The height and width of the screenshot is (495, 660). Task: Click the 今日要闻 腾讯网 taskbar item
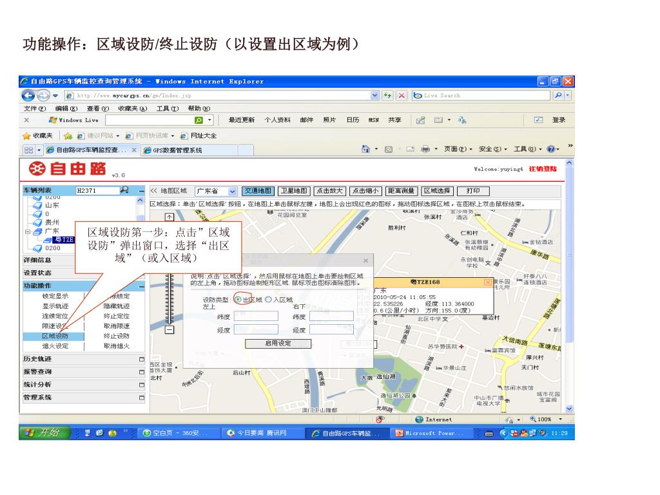click(x=263, y=433)
